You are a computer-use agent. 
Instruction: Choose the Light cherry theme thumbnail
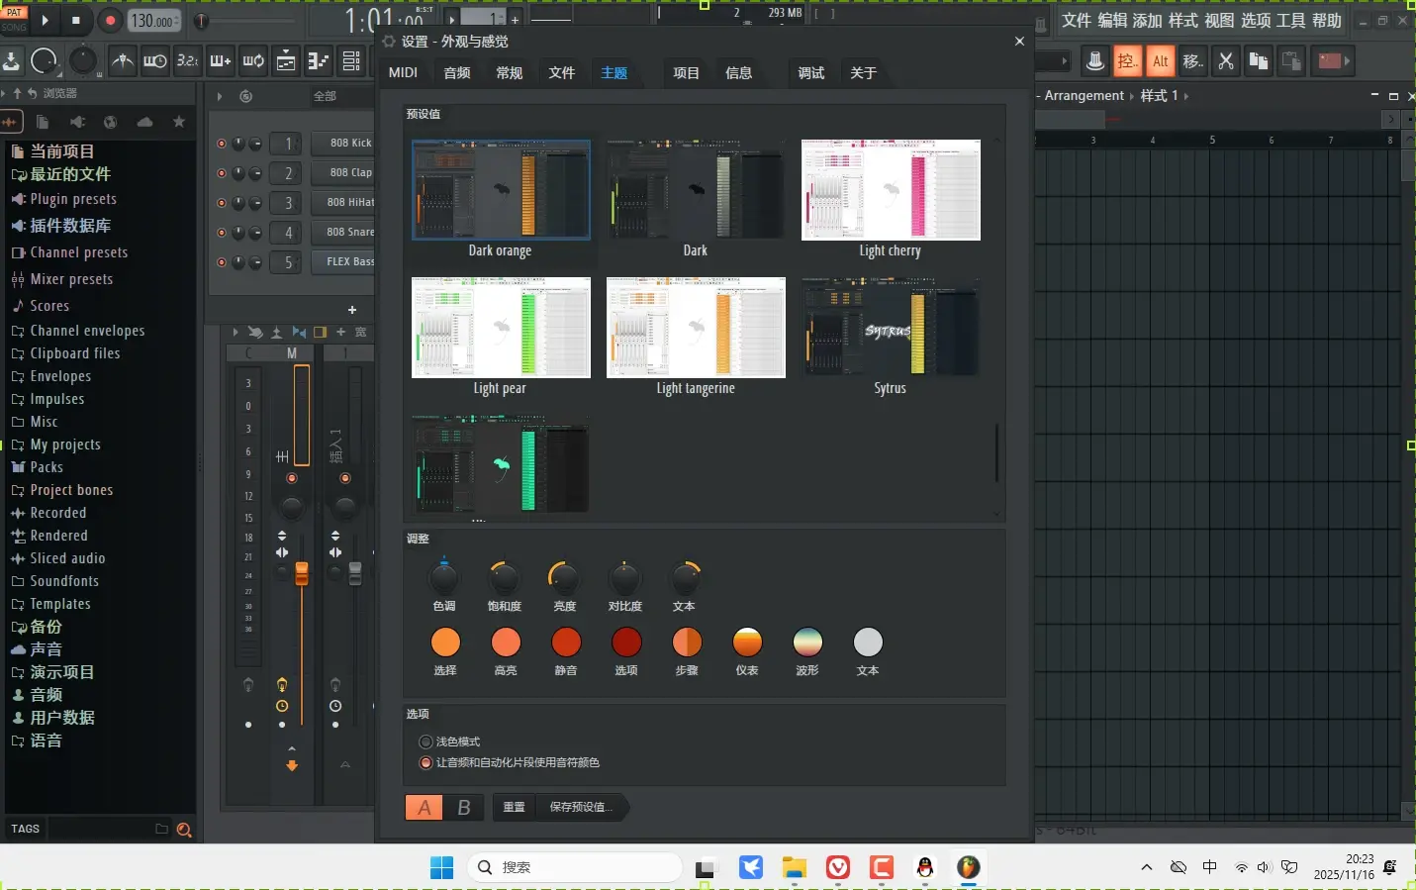tap(891, 190)
